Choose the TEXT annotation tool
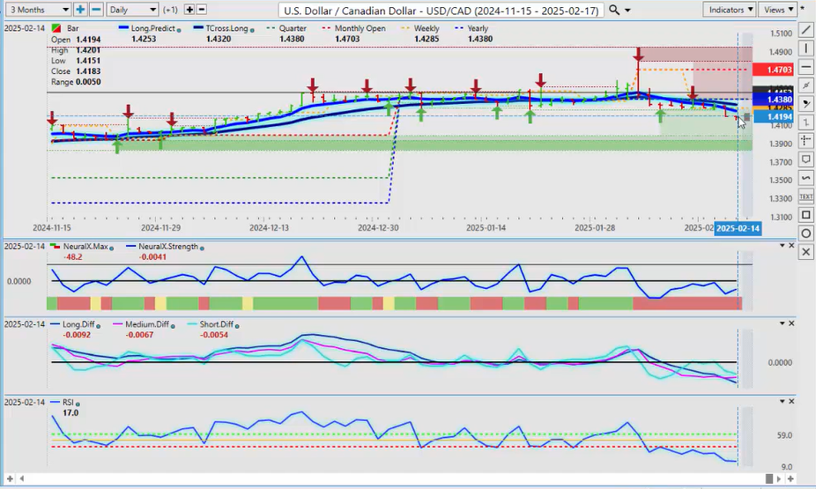Viewport: 816px width, 489px height. pyautogui.click(x=805, y=196)
